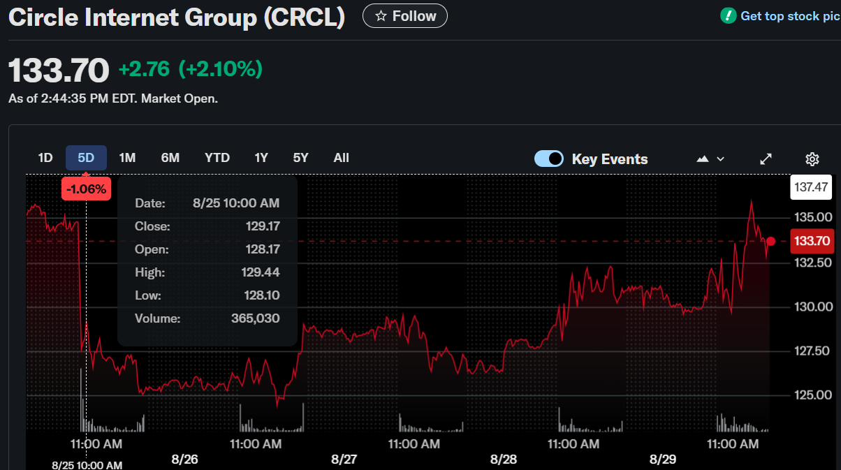Click the 8/29 date axis label
This screenshot has width=841, height=470.
click(x=663, y=460)
